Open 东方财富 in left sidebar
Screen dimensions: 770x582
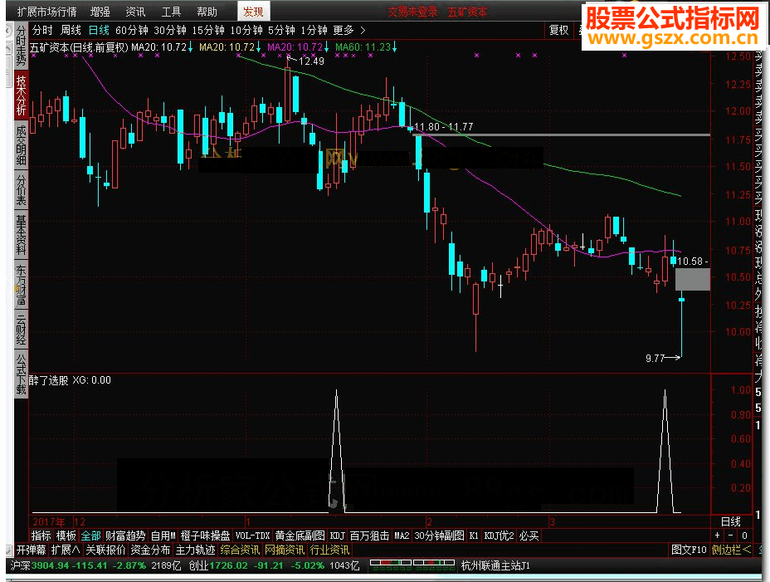(21, 284)
